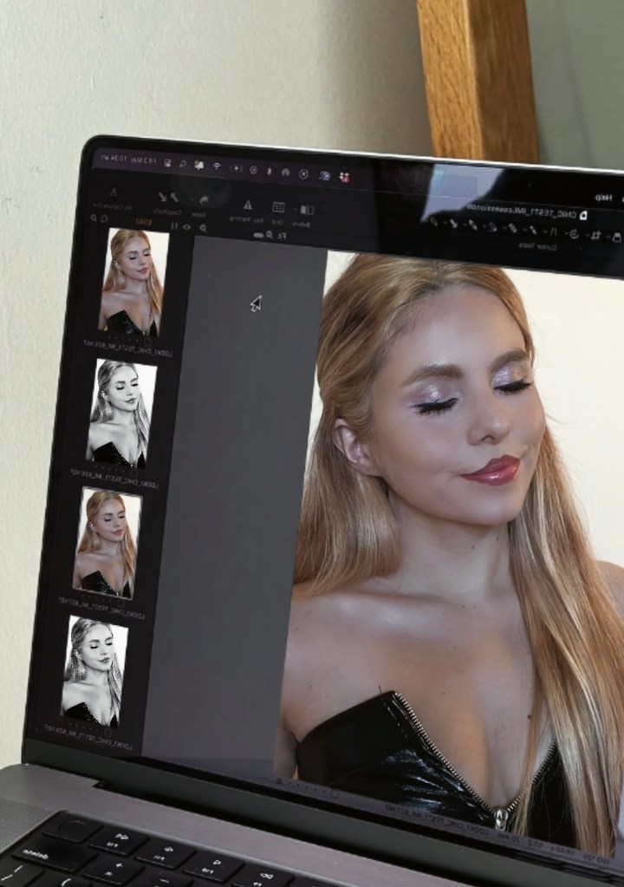Toggle the Exposure Warning triangle
624x887 pixels.
point(247,205)
